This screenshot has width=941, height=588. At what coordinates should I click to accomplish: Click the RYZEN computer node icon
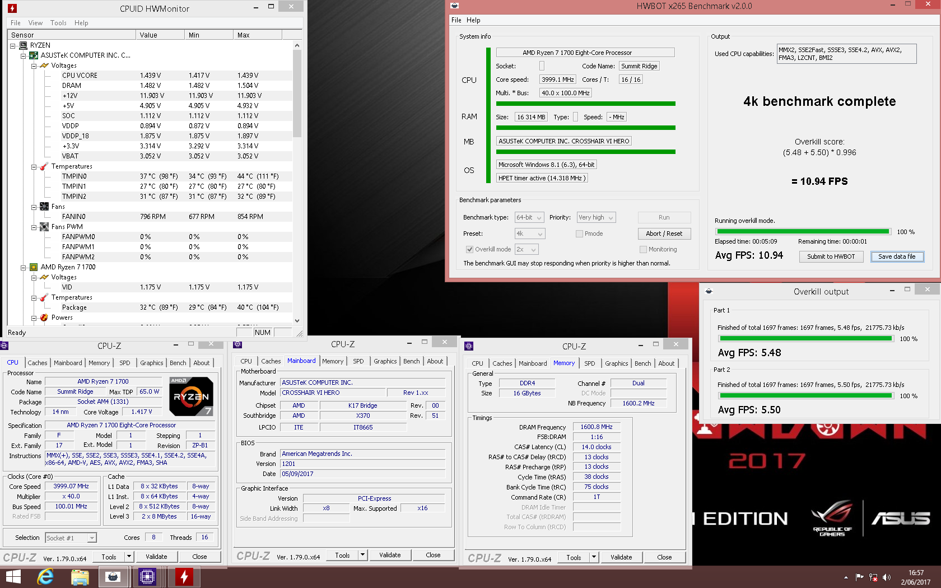[24, 45]
